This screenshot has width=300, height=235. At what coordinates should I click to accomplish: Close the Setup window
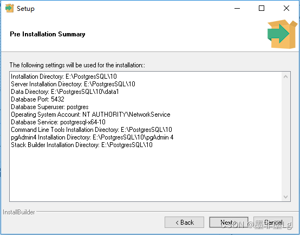[286, 8]
